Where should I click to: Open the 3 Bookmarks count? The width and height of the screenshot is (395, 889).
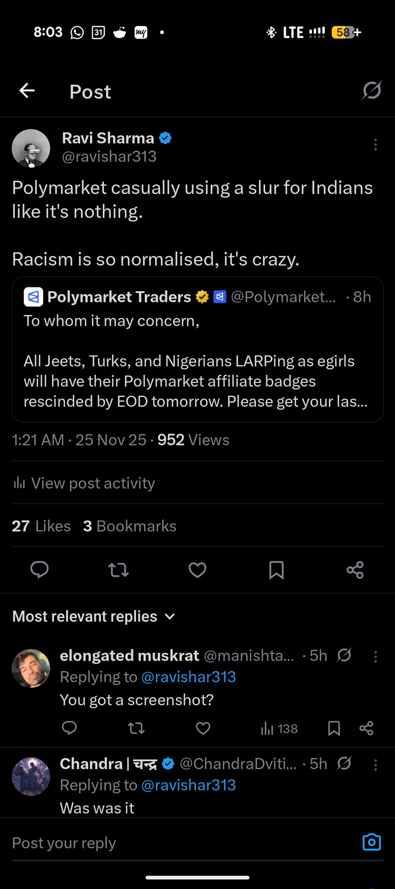tap(130, 526)
